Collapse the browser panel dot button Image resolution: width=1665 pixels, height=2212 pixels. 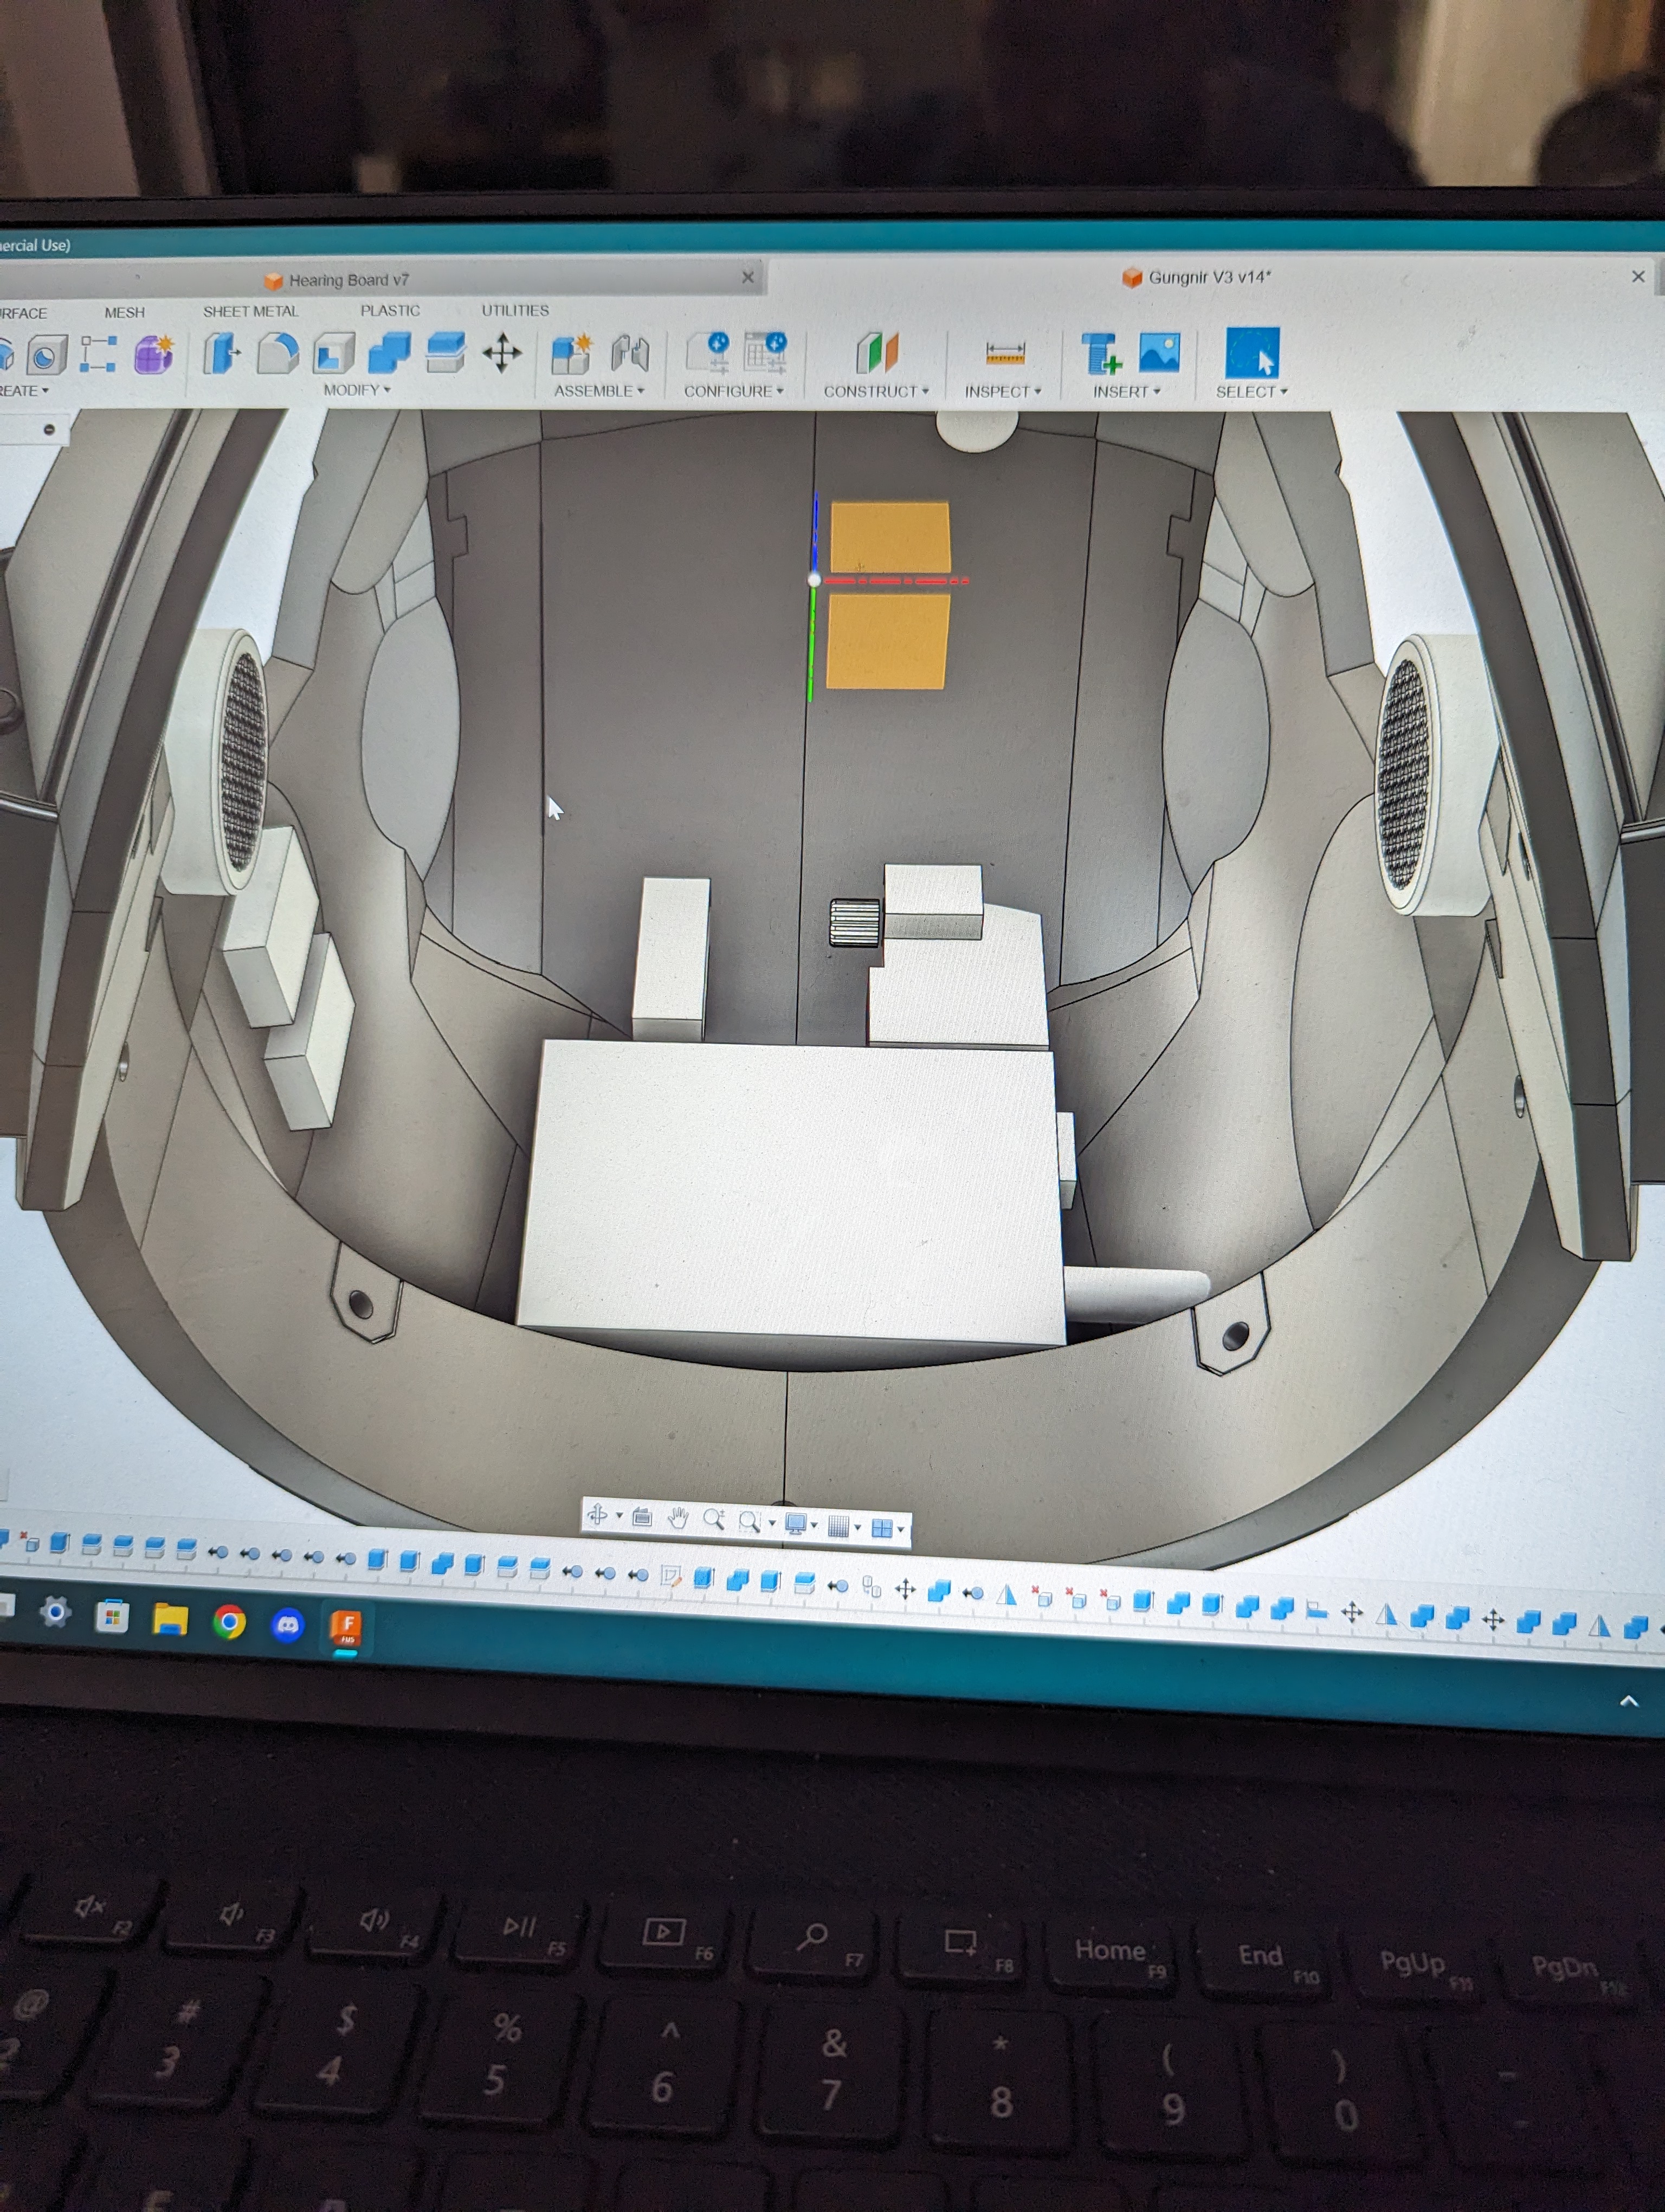(x=49, y=429)
